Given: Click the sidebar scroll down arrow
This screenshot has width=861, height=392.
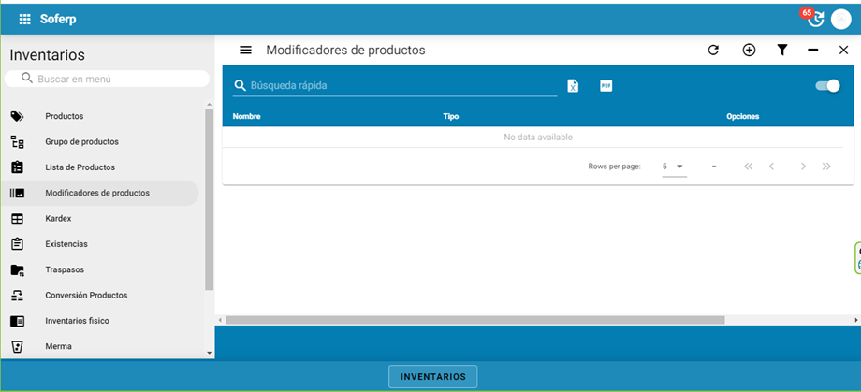Looking at the screenshot, I should 209,353.
